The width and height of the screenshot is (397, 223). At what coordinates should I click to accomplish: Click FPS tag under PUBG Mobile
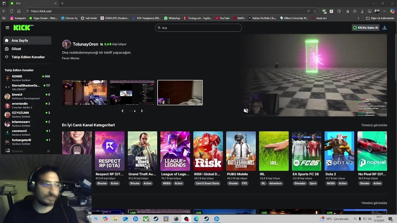[244, 183]
